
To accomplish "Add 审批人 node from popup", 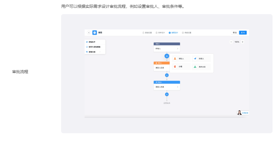I will coord(181,59).
